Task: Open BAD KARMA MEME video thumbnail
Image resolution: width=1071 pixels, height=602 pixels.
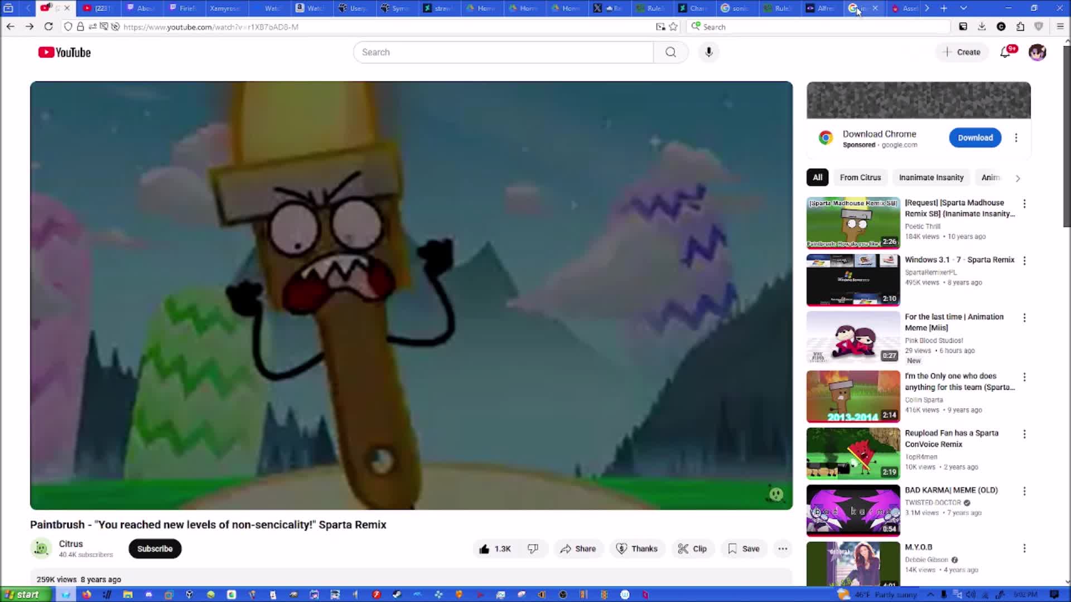Action: tap(853, 510)
